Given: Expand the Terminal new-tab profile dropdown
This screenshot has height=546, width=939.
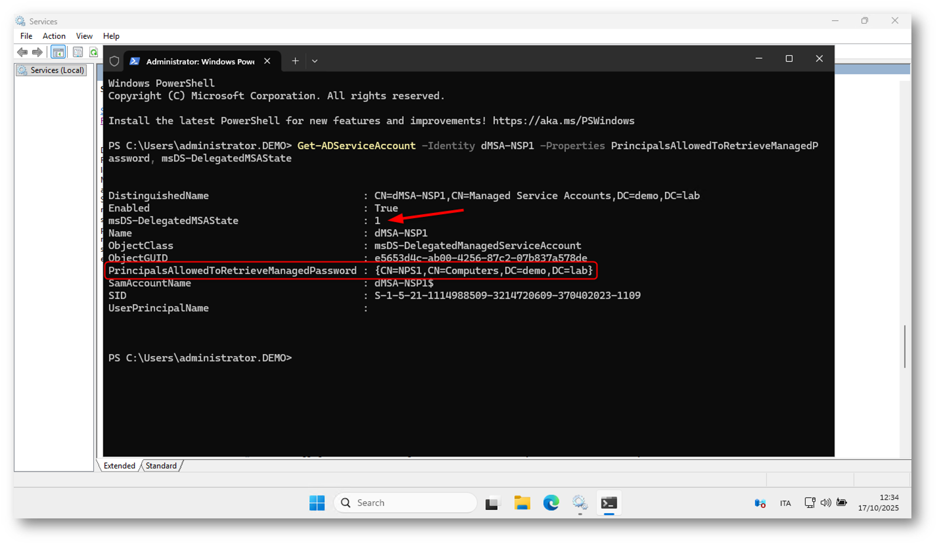Looking at the screenshot, I should coord(315,60).
